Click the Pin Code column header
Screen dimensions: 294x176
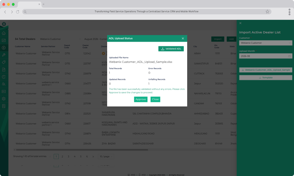coord(217,46)
